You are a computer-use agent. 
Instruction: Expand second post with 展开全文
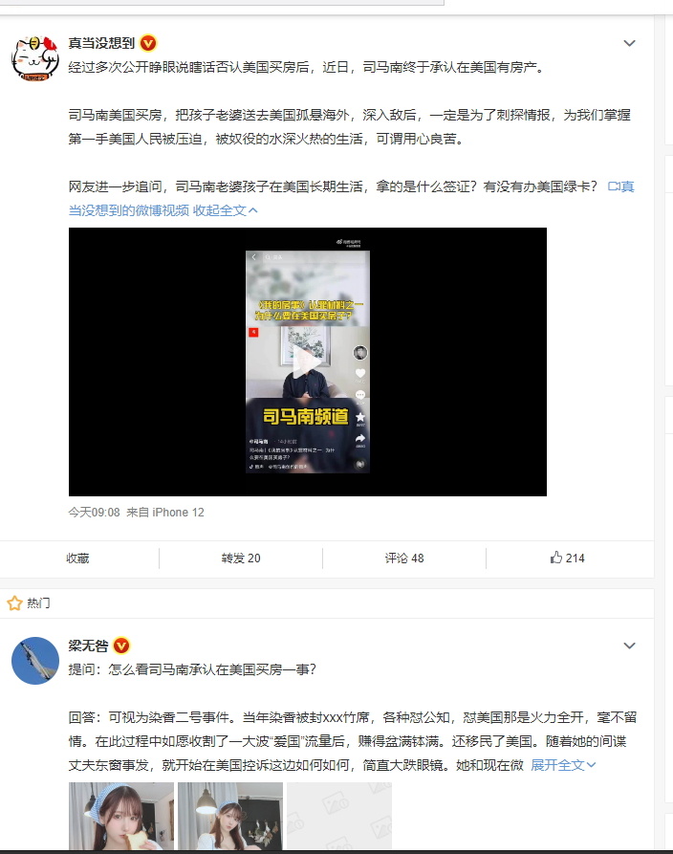pos(563,765)
